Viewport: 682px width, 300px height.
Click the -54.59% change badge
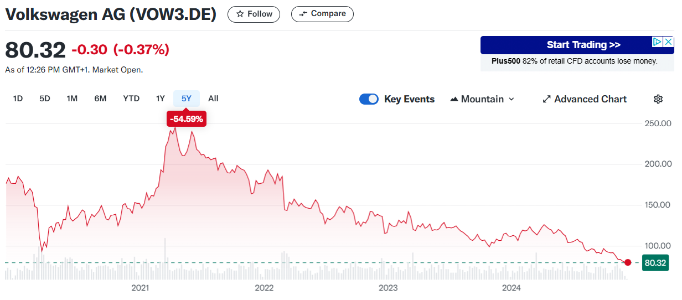point(187,118)
